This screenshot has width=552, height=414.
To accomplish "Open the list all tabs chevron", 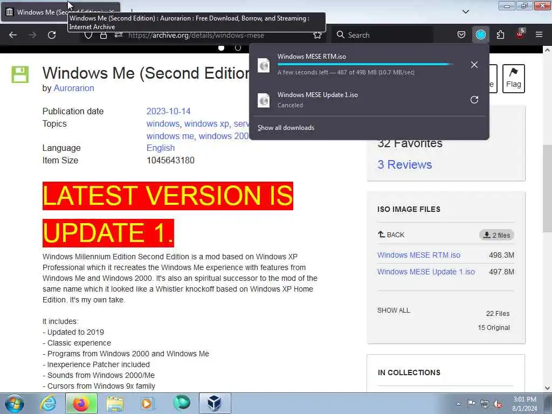I will pos(465,12).
